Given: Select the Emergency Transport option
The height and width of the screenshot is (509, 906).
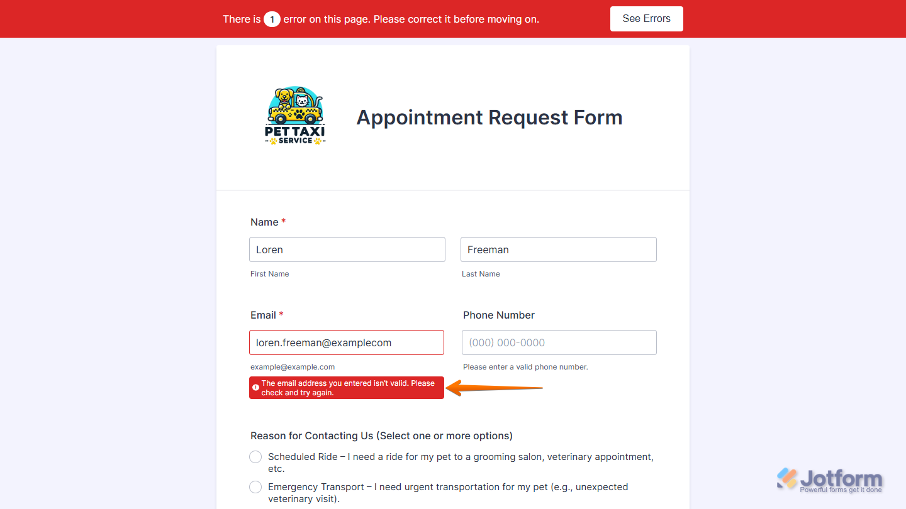Looking at the screenshot, I should click(255, 487).
